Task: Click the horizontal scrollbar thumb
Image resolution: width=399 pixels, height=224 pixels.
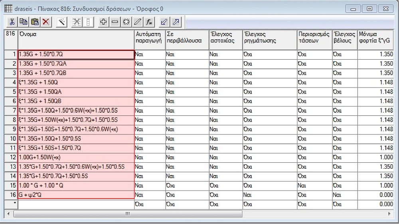Action: [x=128, y=214]
